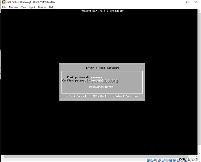201x162 pixels.
Task: Close the VirtualBox window
Action: (x=196, y=2)
